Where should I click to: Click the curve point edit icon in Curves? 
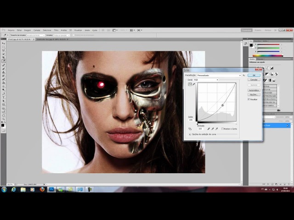point(190,84)
